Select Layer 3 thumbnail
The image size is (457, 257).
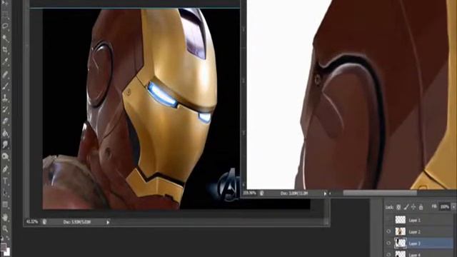pos(400,243)
